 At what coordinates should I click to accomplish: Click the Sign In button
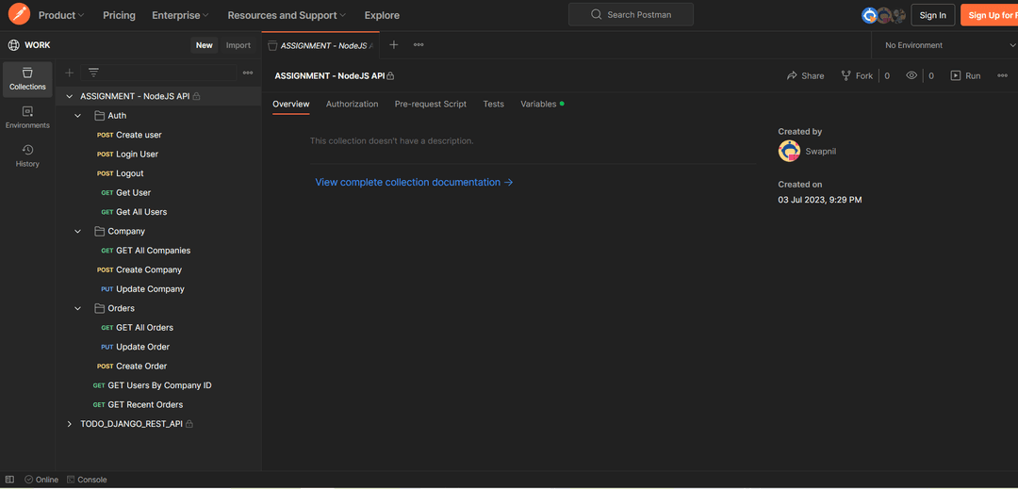coord(933,15)
